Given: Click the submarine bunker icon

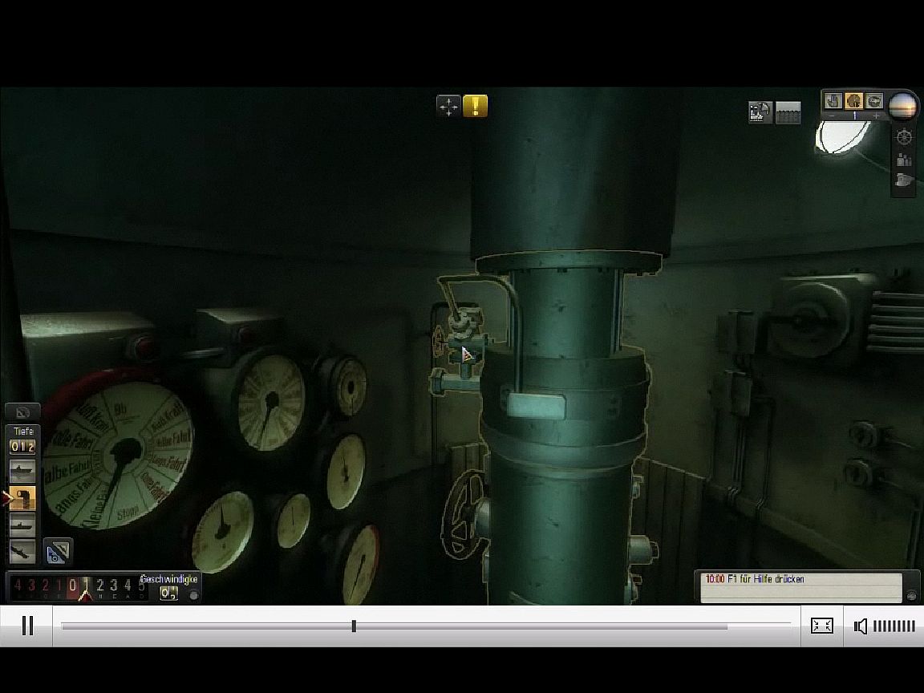Looking at the screenshot, I should [x=904, y=180].
